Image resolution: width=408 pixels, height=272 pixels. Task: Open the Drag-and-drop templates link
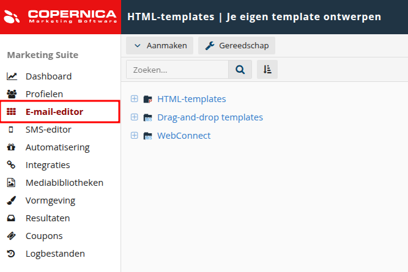[210, 117]
